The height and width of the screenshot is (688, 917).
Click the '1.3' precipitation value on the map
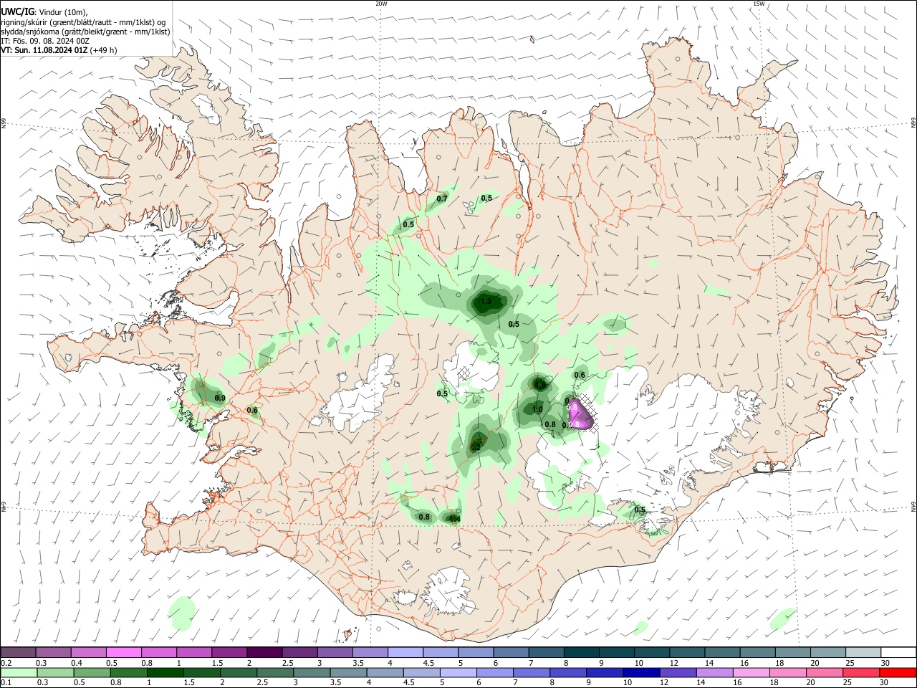[486, 302]
